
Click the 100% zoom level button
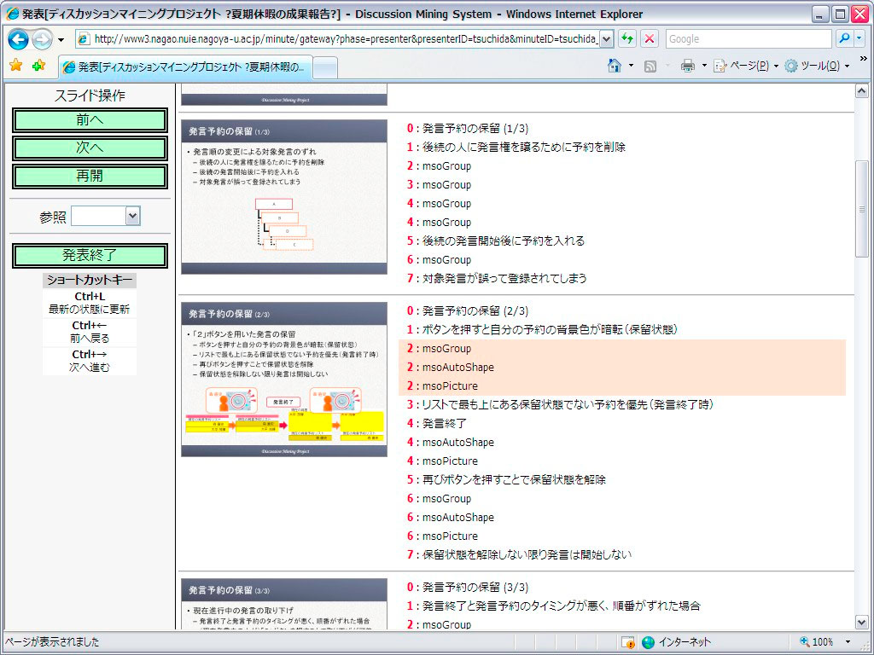coord(817,642)
